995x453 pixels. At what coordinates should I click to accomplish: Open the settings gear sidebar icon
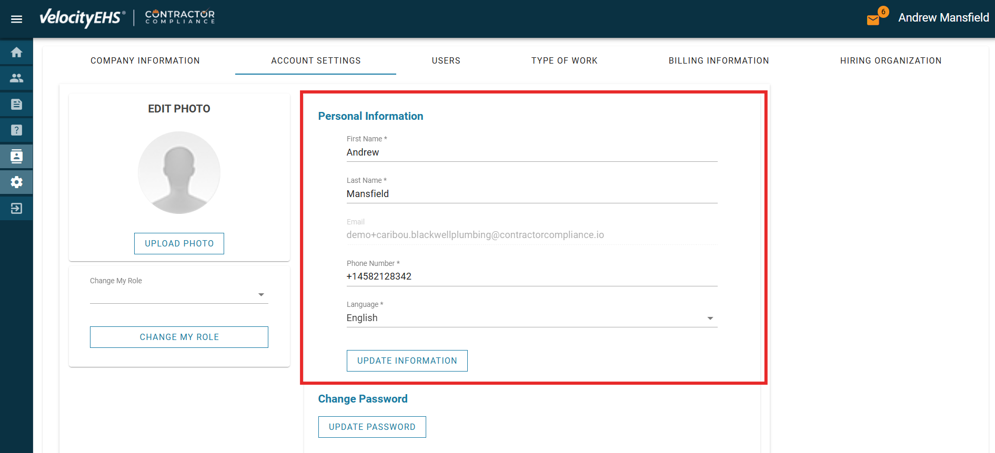(x=16, y=182)
